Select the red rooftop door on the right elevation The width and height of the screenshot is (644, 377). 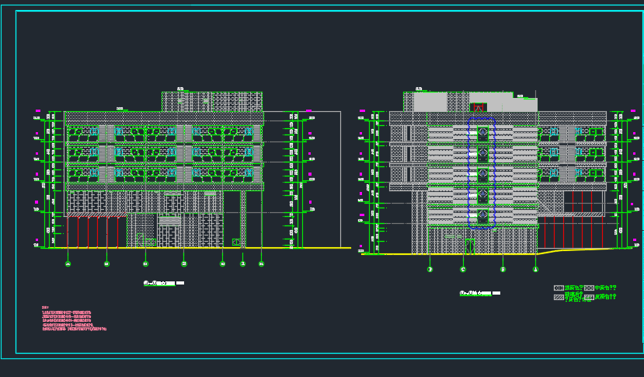[479, 108]
